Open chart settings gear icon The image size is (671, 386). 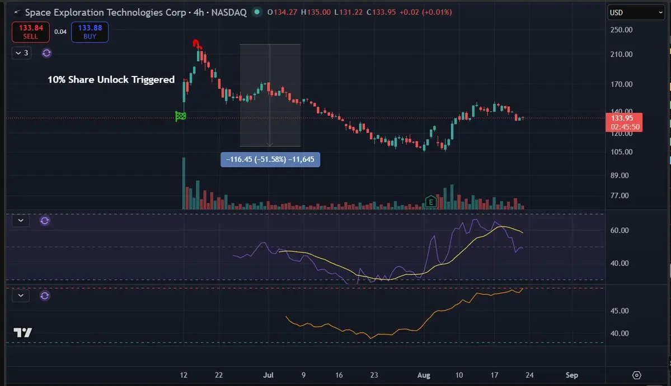pyautogui.click(x=637, y=375)
